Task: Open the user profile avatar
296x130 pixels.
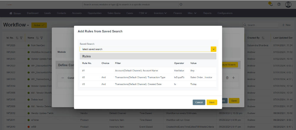Action: [288, 4]
